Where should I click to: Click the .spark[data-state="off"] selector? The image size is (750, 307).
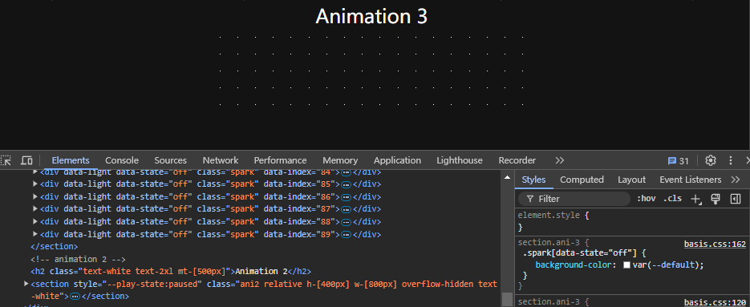tap(580, 253)
